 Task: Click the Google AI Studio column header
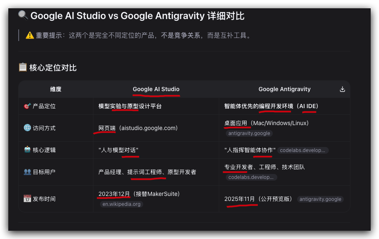click(x=156, y=89)
